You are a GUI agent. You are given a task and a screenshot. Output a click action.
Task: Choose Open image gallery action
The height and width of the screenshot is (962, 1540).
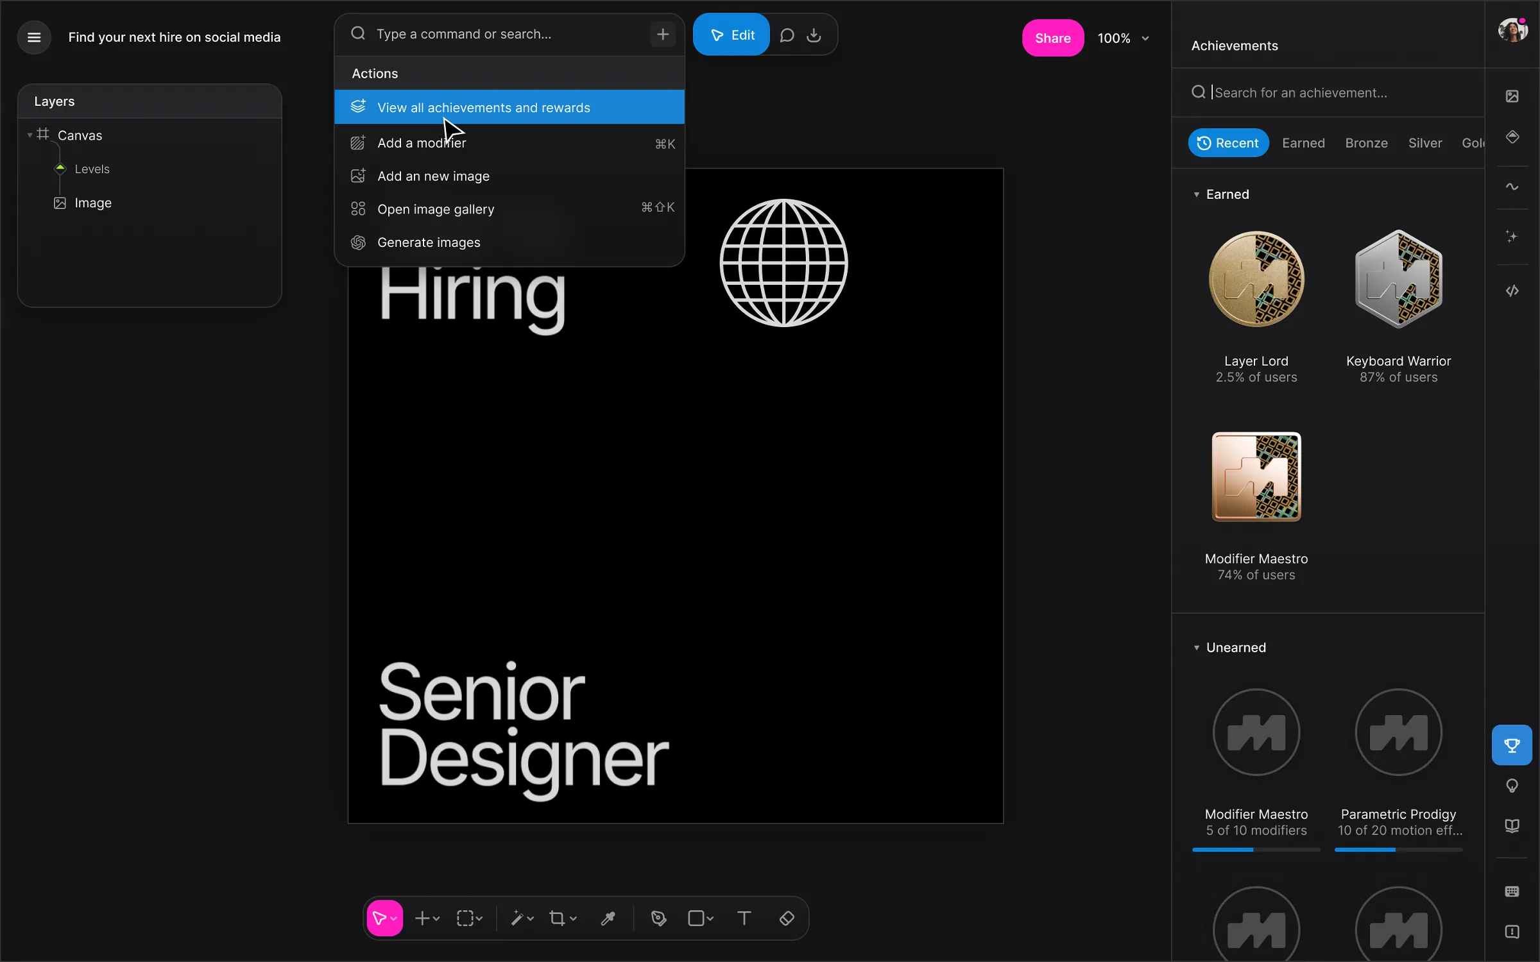tap(509, 209)
